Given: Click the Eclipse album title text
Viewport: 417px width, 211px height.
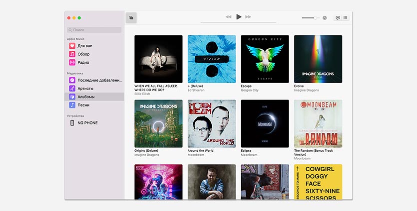Looking at the screenshot, I should click(x=246, y=151).
